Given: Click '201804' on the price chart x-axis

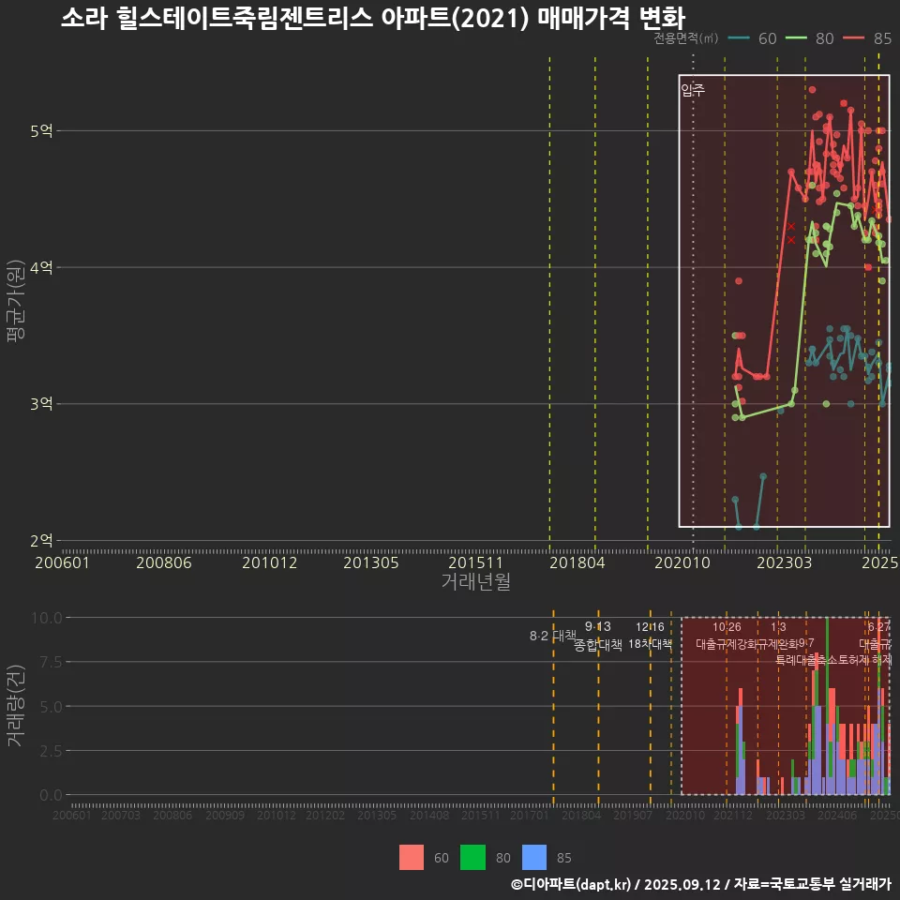Looking at the screenshot, I should click(x=577, y=562).
